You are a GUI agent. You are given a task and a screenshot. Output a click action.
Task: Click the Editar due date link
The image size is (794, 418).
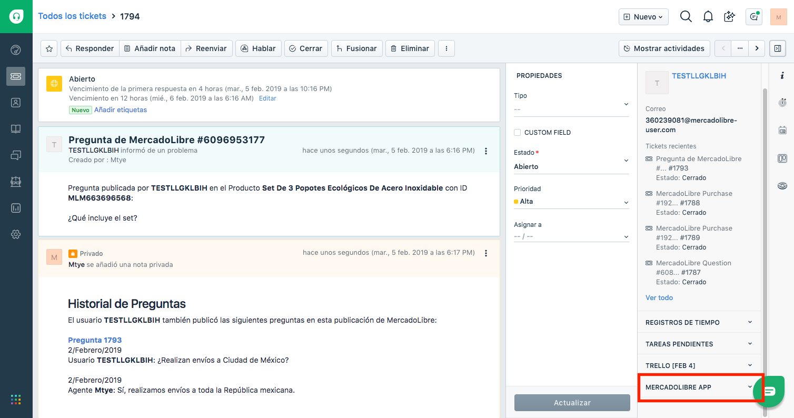pos(267,98)
